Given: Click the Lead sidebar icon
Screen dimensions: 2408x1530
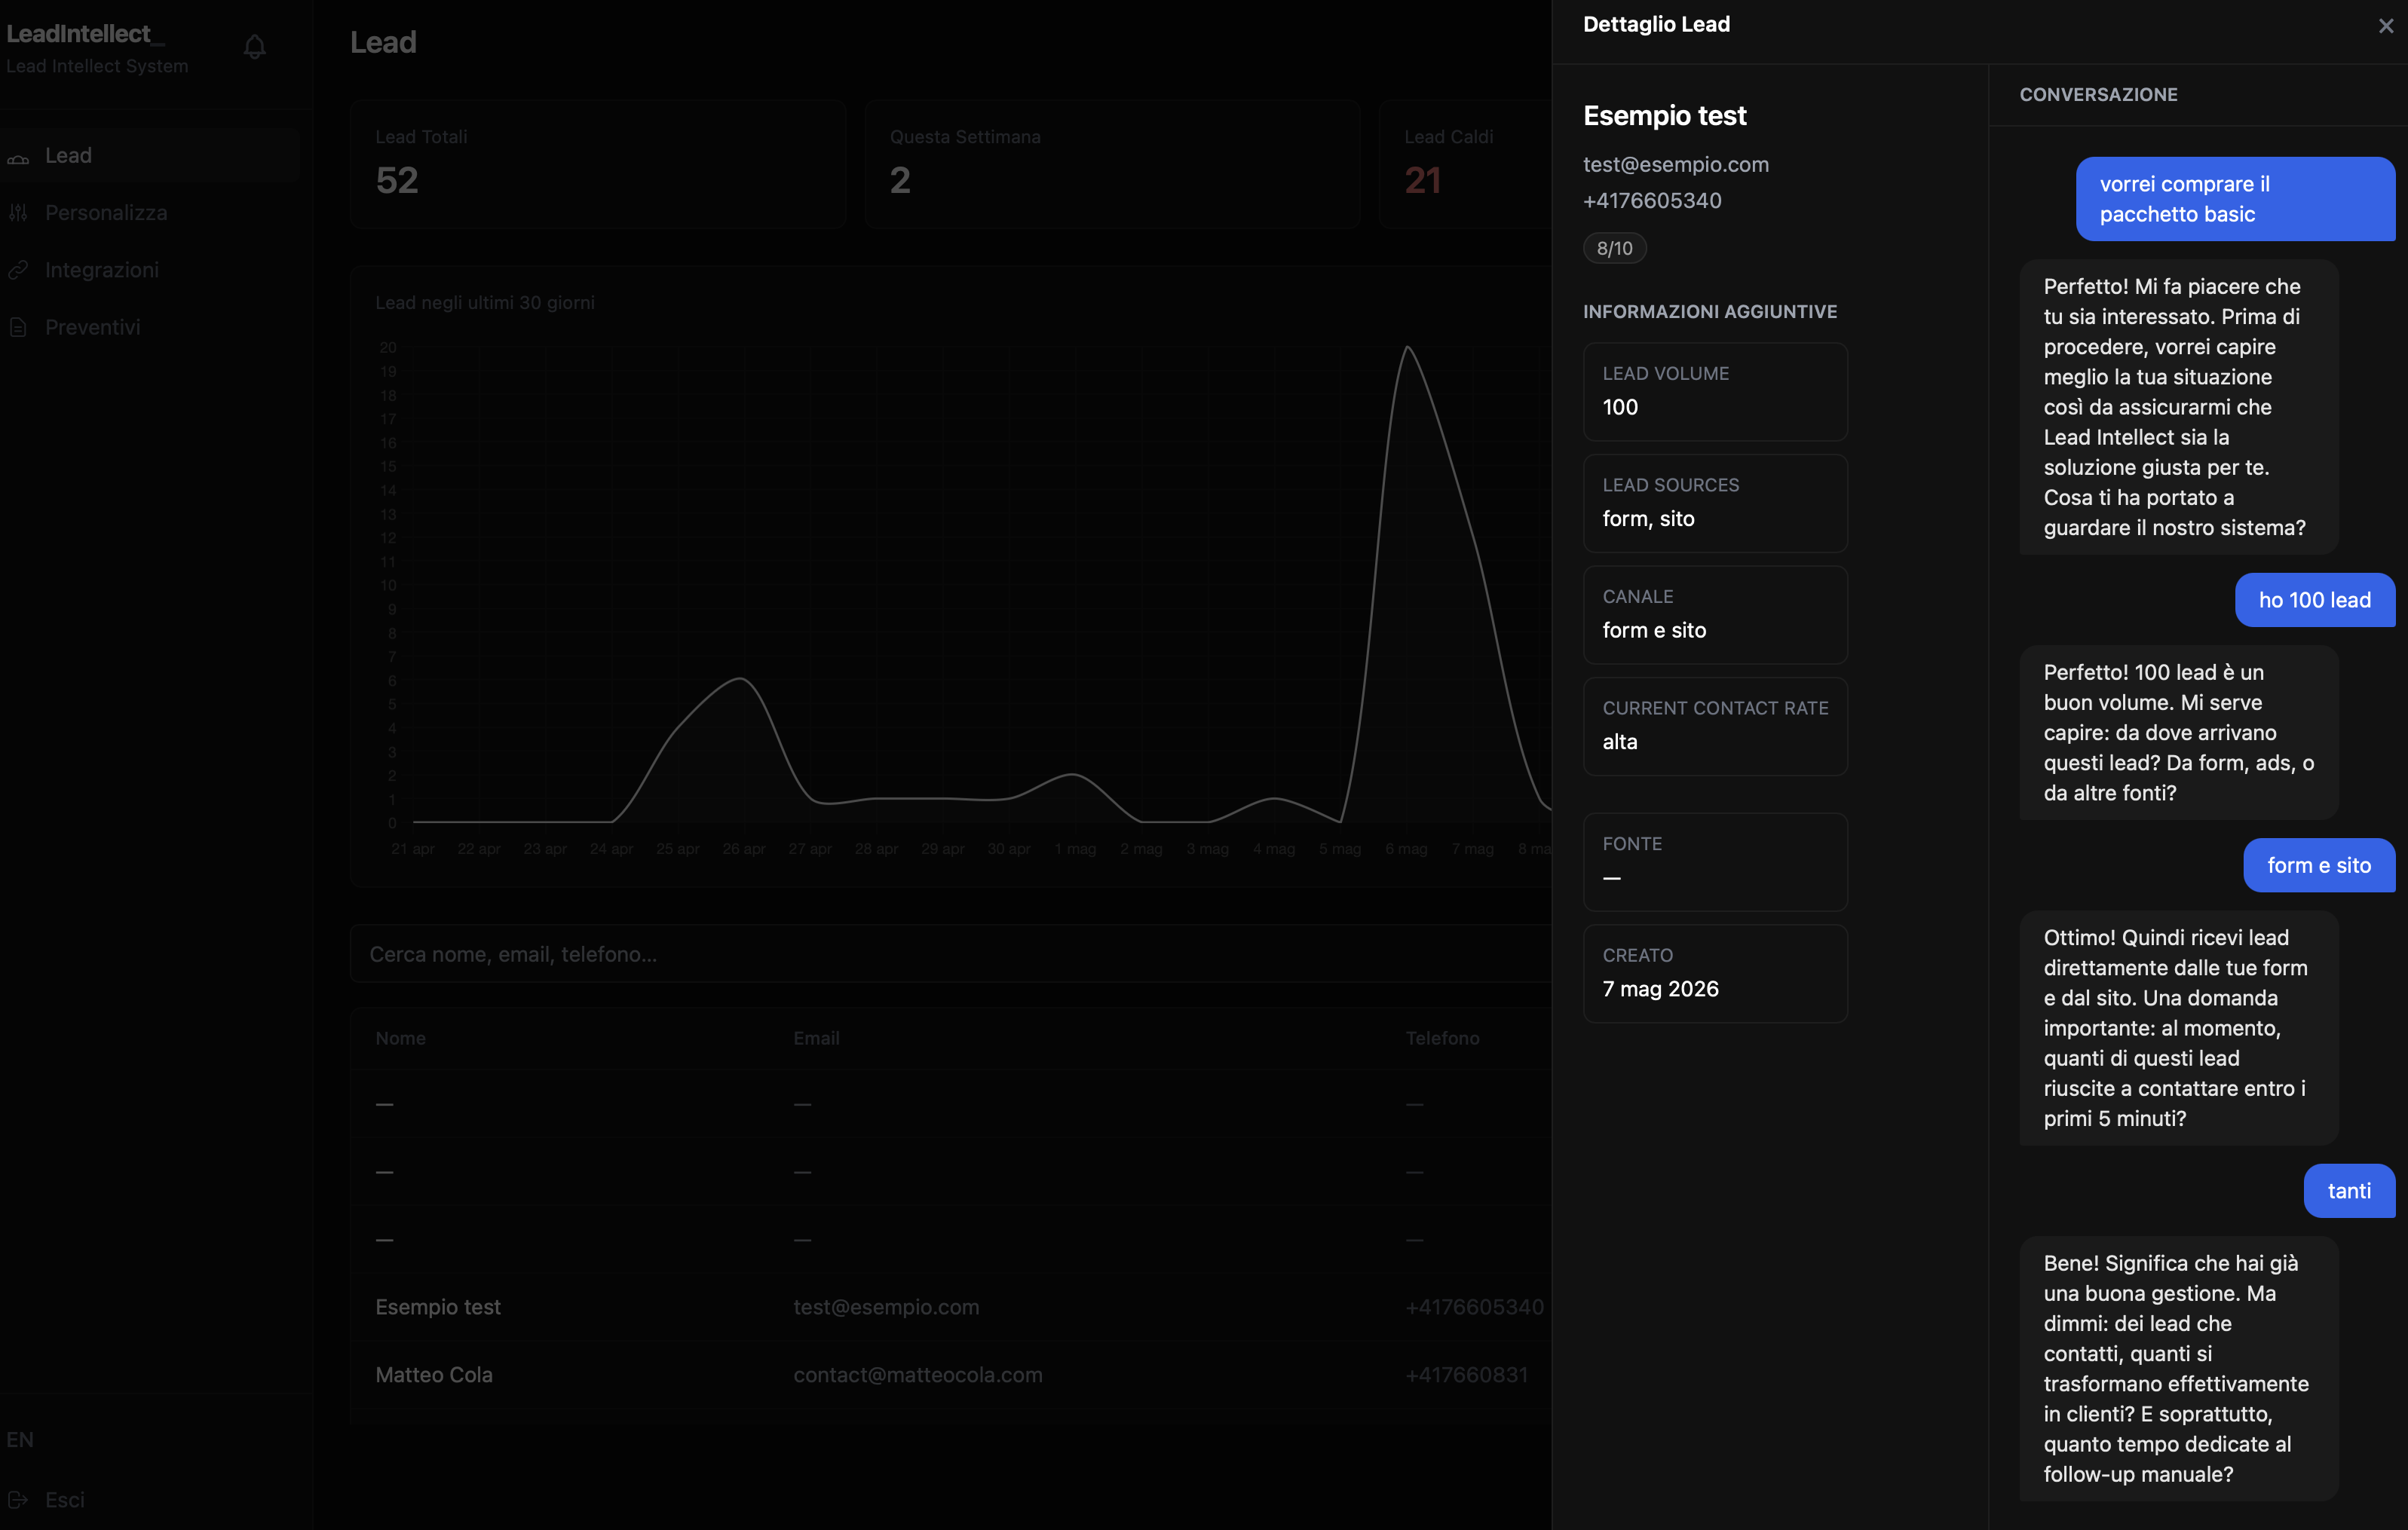Looking at the screenshot, I should pos(18,158).
